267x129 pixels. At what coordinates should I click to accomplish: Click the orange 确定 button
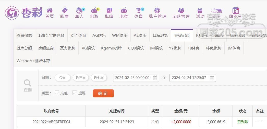pyautogui.click(x=103, y=93)
